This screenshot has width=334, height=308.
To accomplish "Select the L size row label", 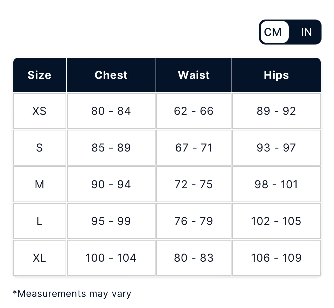I will [40, 221].
